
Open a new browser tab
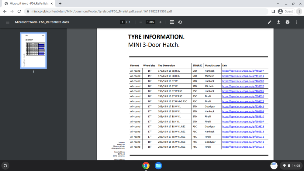click(x=60, y=3)
